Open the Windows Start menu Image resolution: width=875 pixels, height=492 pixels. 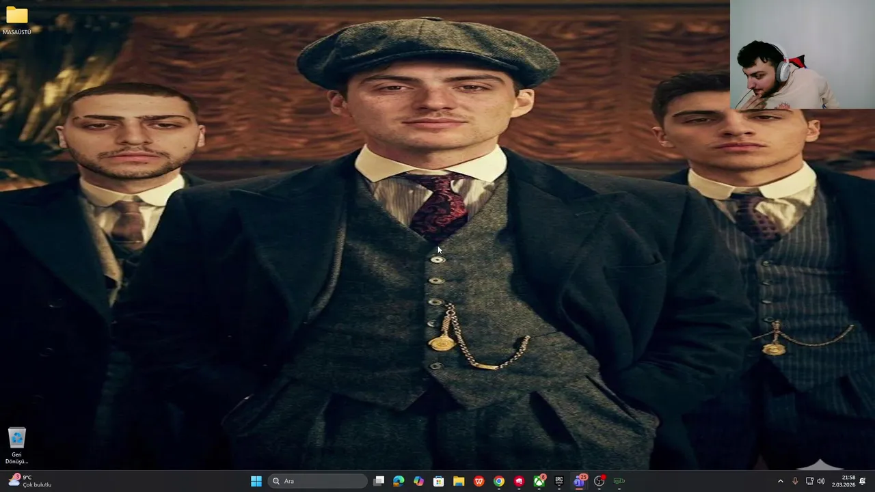tap(256, 481)
